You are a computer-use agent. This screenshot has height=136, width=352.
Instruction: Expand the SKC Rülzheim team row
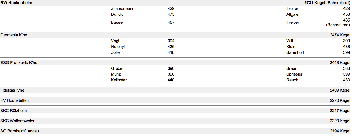coord(14,111)
